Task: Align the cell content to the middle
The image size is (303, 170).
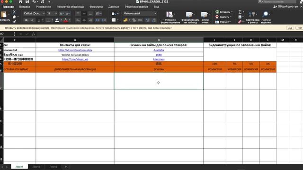Action: [x=84, y=14]
